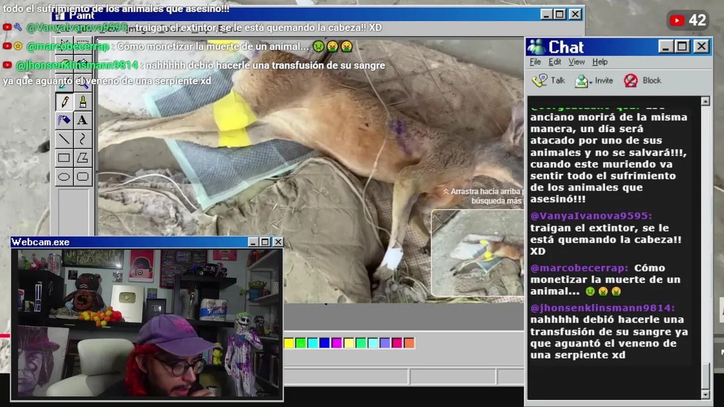The image size is (724, 407).
Task: Click Chat scrollbar down arrow
Action: tap(705, 394)
